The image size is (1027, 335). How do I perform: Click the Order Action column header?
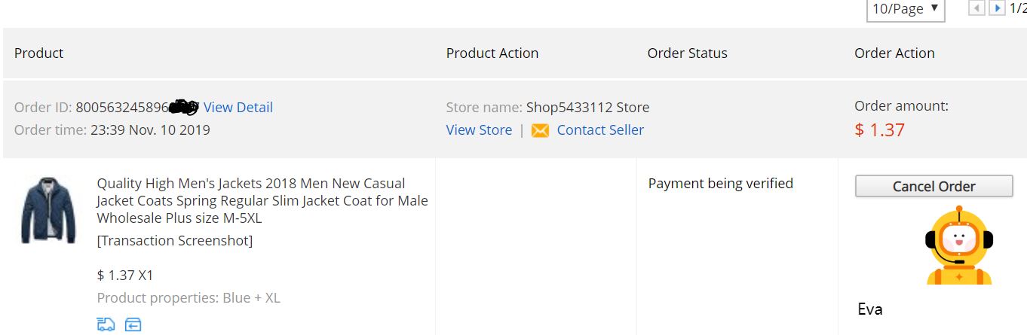(894, 53)
